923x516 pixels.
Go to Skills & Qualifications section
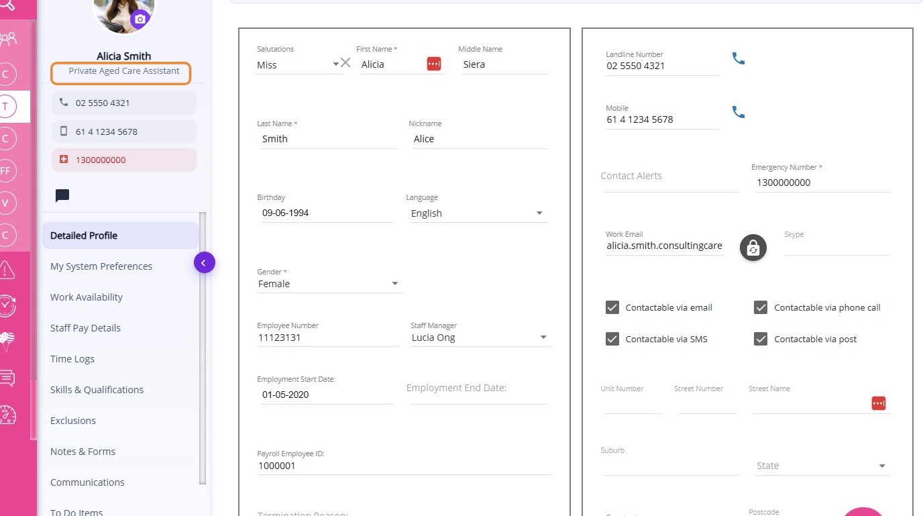pyautogui.click(x=97, y=390)
